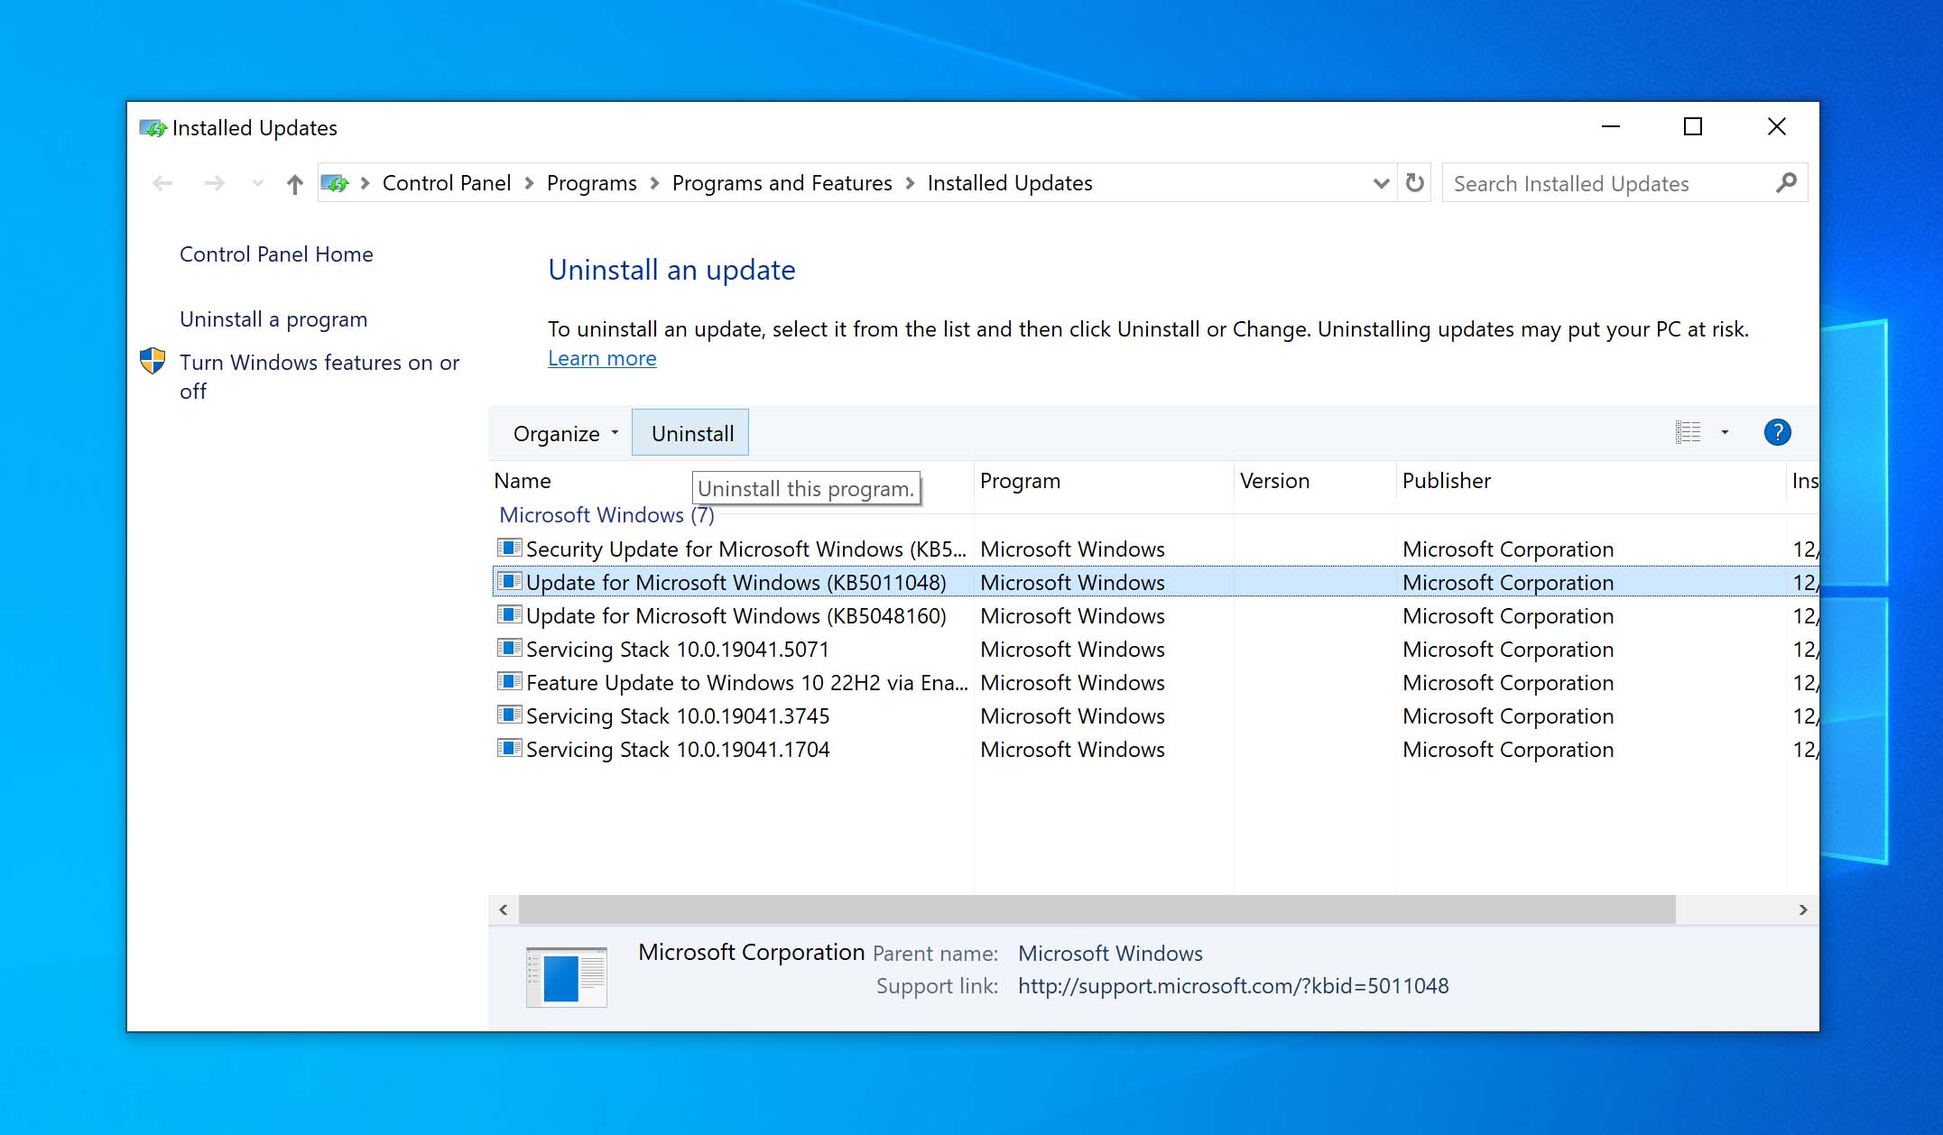This screenshot has height=1135, width=1943.
Task: Click the horizontal scrollbar right arrow
Action: (x=1803, y=909)
